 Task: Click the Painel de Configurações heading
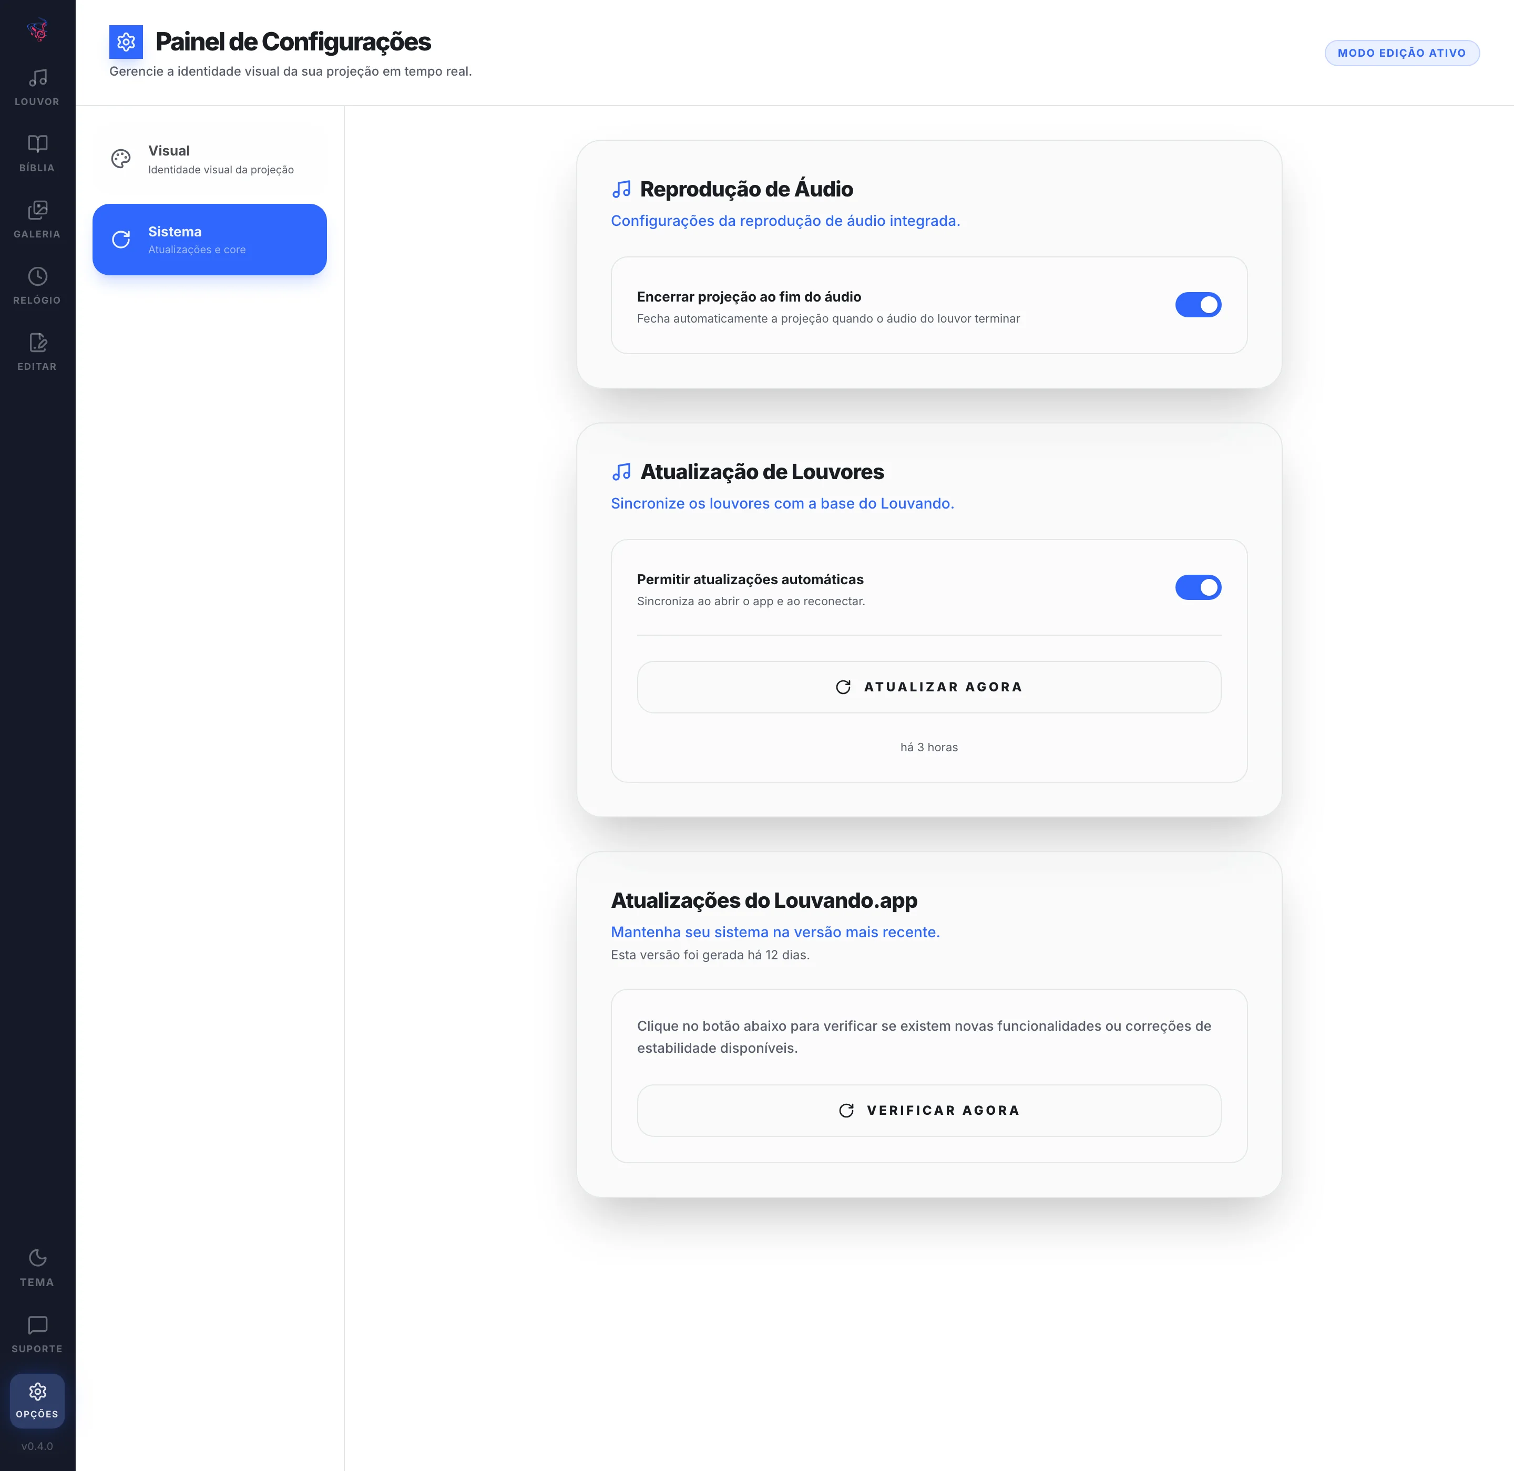(293, 42)
